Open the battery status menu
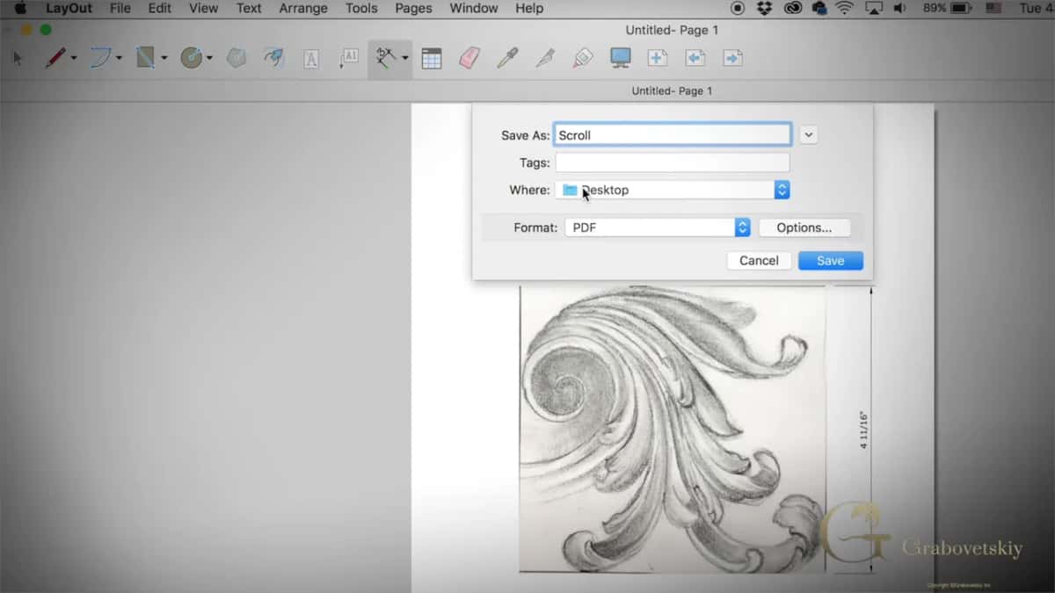Viewport: 1055px width, 593px height. (948, 8)
